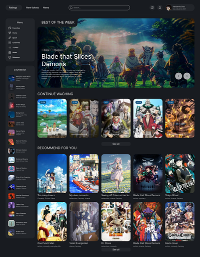This screenshot has height=257, width=200.
Task: Play Serenity's Echo soundtrack cover
Action: [x=11, y=96]
